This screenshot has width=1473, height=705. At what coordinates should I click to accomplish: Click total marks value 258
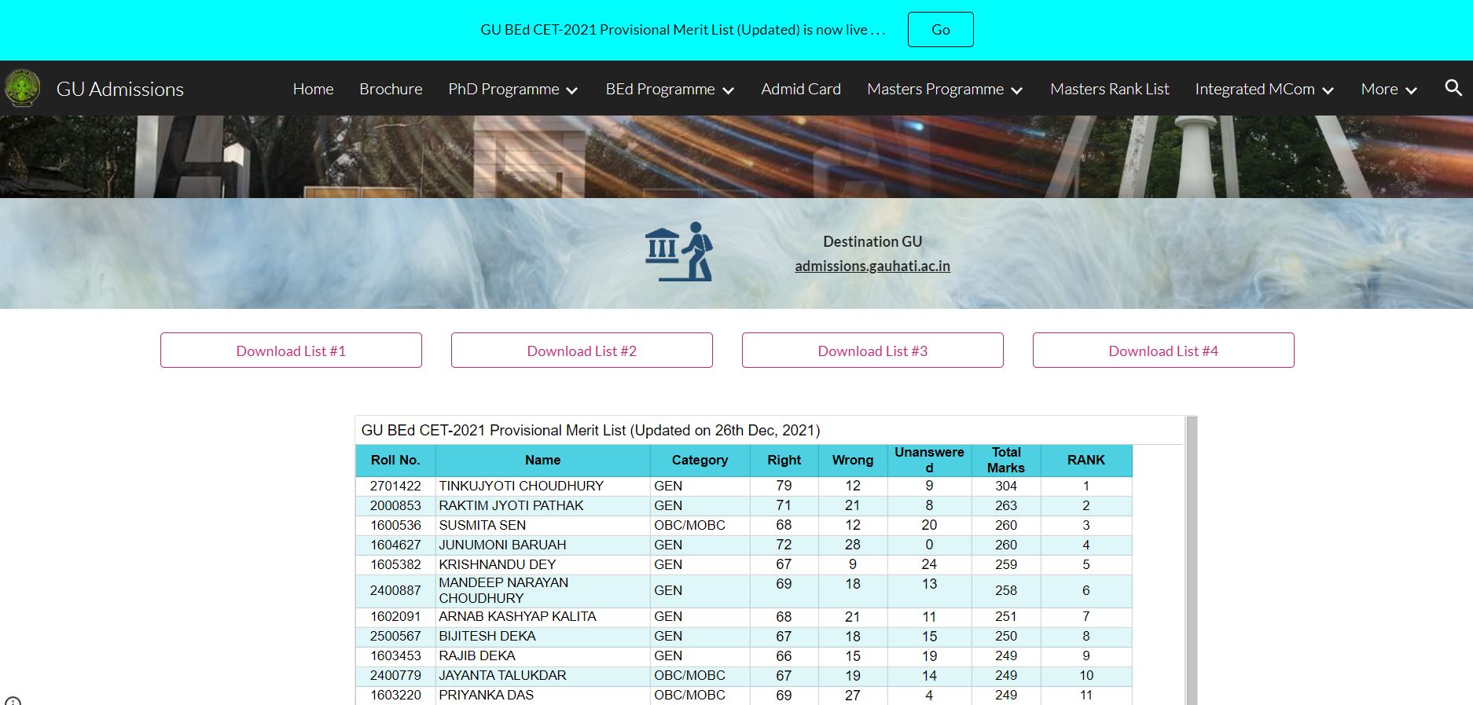(x=1006, y=590)
